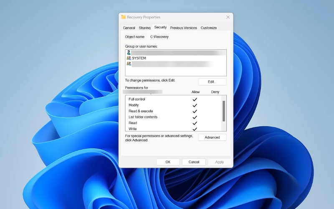Click the Write Allow checkmark
334x209 pixels.
click(x=195, y=129)
